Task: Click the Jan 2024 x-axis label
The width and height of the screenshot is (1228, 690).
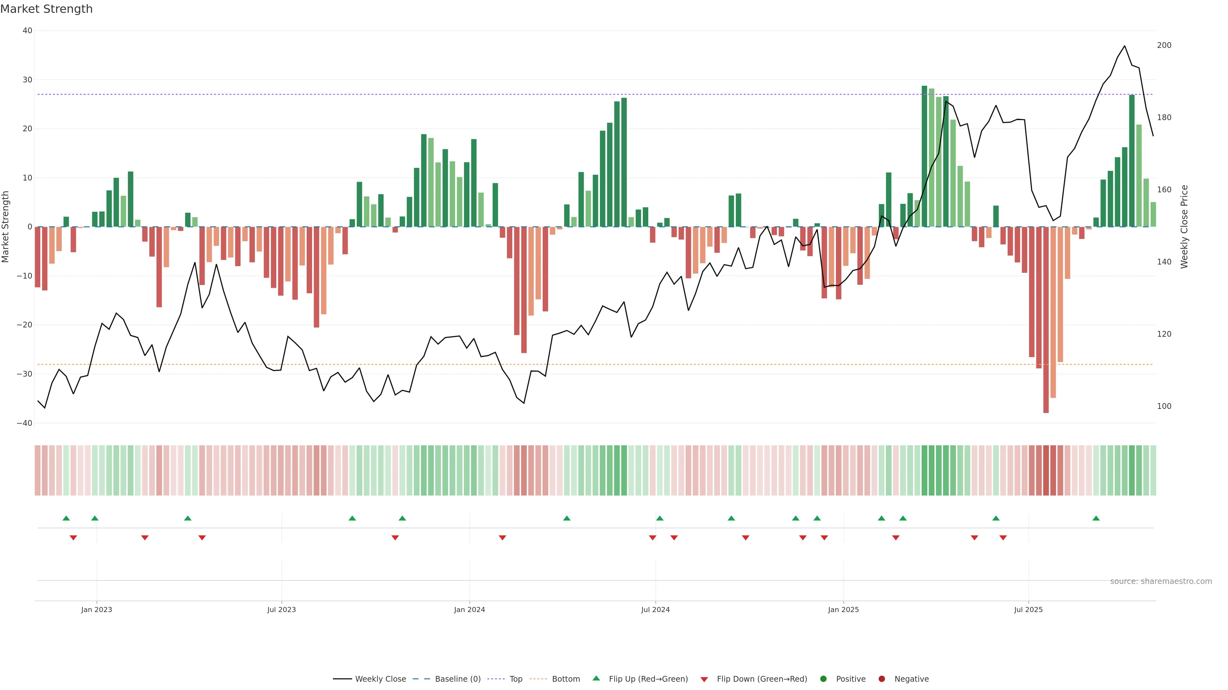Action: click(x=469, y=609)
